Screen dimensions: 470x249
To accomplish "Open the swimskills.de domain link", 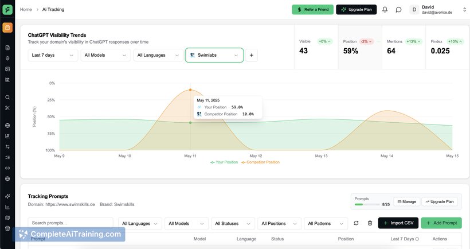I will click(70, 205).
